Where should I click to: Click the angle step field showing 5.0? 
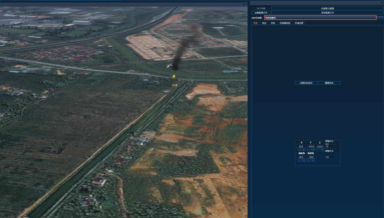(x=330, y=157)
